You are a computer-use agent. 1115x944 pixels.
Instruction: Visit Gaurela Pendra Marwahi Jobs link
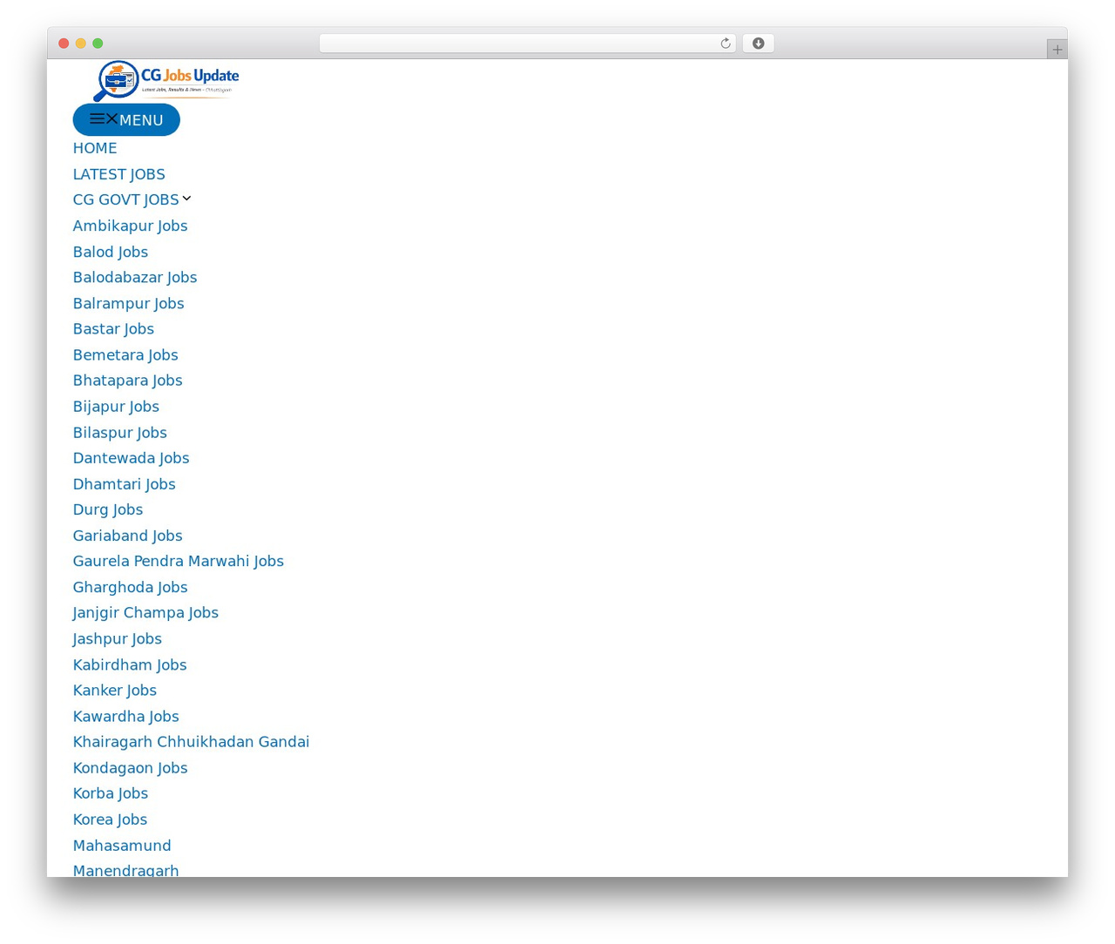(x=178, y=561)
